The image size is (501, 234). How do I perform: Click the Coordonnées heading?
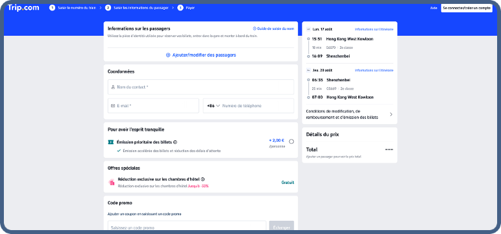pos(121,71)
